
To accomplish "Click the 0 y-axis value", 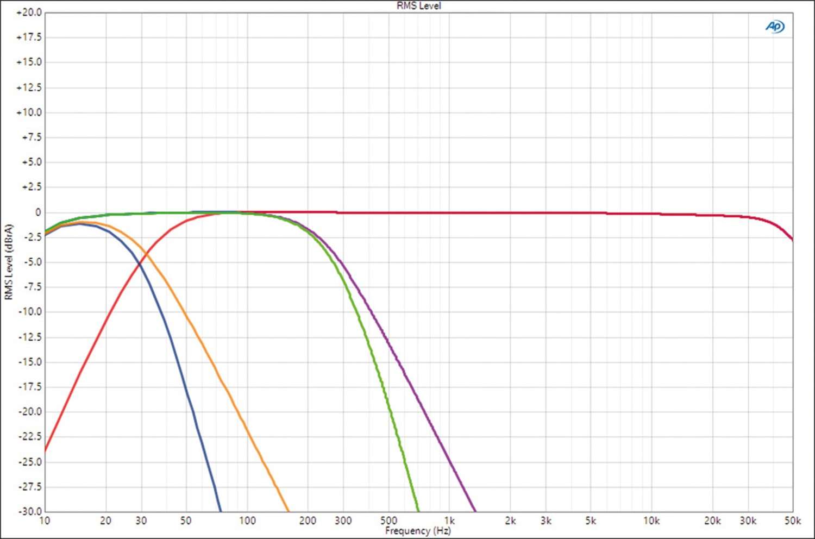I will [38, 212].
